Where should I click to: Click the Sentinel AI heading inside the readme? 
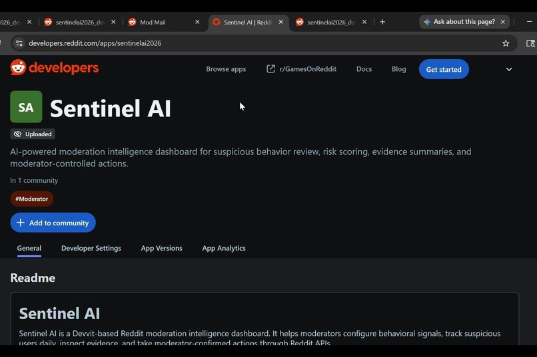59,313
